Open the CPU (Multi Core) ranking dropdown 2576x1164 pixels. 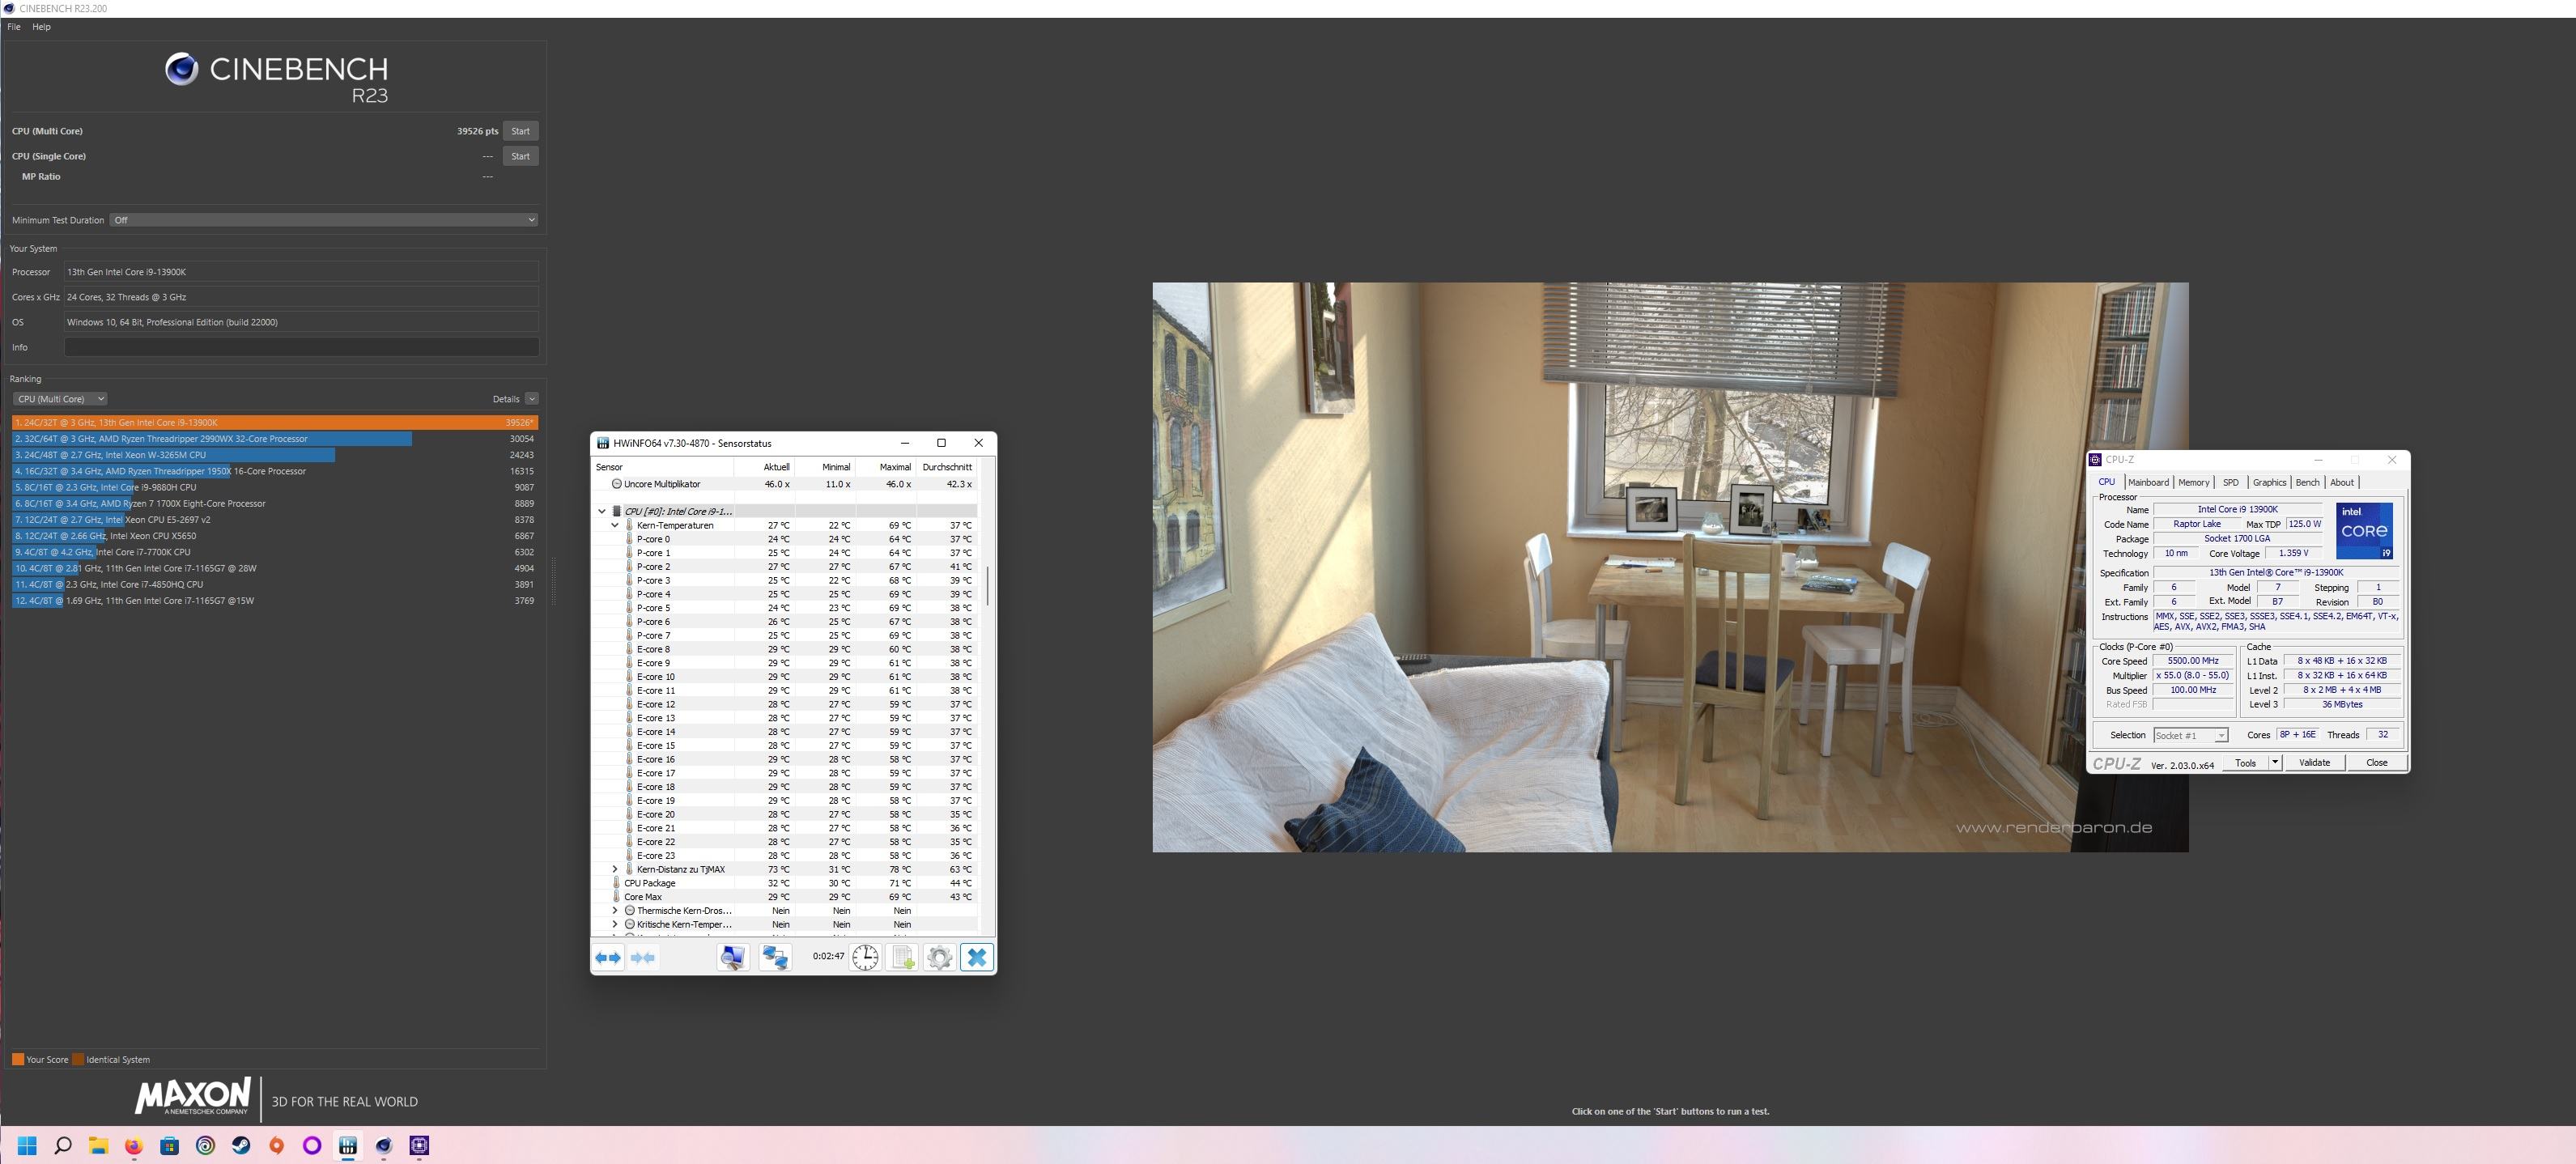click(x=60, y=399)
